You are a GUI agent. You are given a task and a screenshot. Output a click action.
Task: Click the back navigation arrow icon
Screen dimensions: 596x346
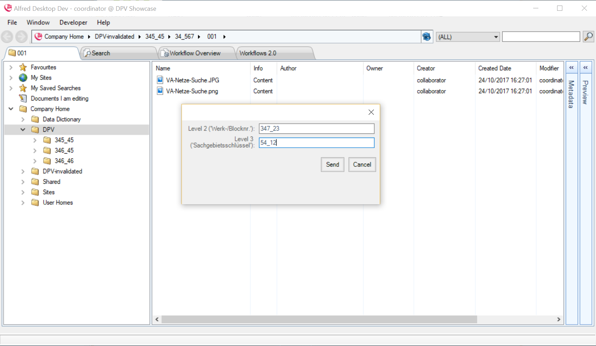[7, 36]
